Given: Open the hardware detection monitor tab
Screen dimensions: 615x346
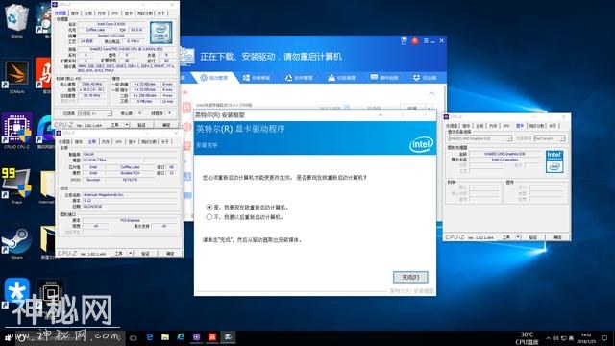Looking at the screenshot, I should point(384,78).
